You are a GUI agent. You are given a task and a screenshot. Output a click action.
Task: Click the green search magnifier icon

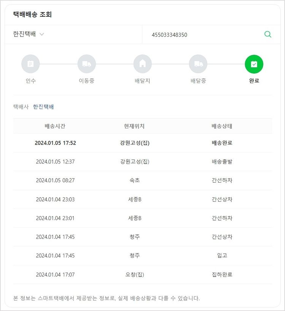(x=268, y=35)
